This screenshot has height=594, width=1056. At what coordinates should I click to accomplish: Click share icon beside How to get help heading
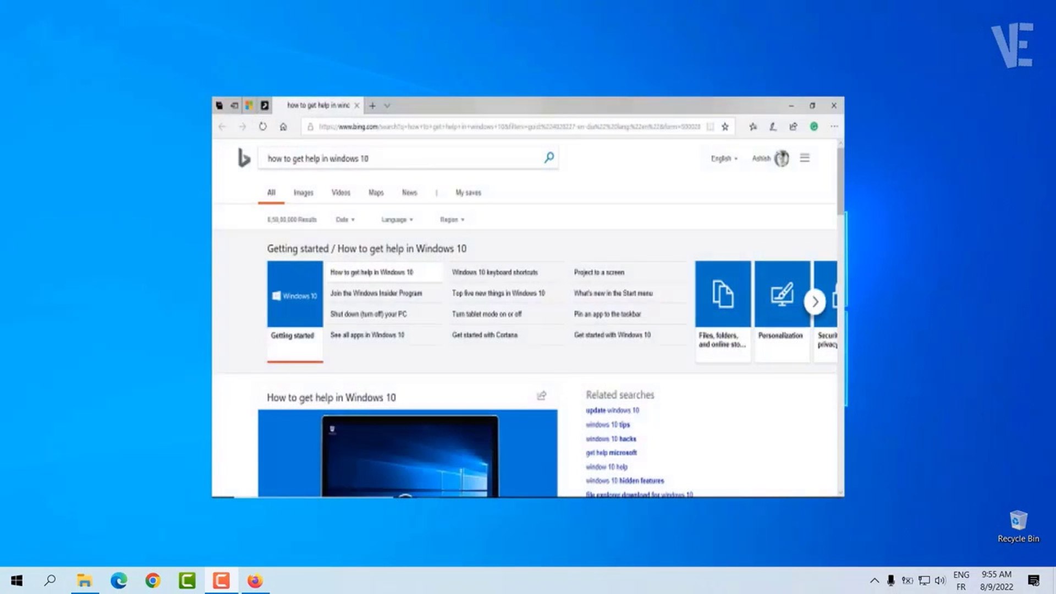click(542, 396)
